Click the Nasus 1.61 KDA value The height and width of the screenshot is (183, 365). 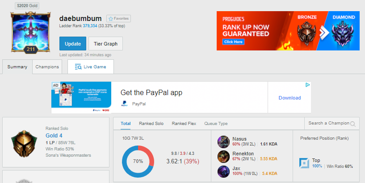tap(269, 144)
